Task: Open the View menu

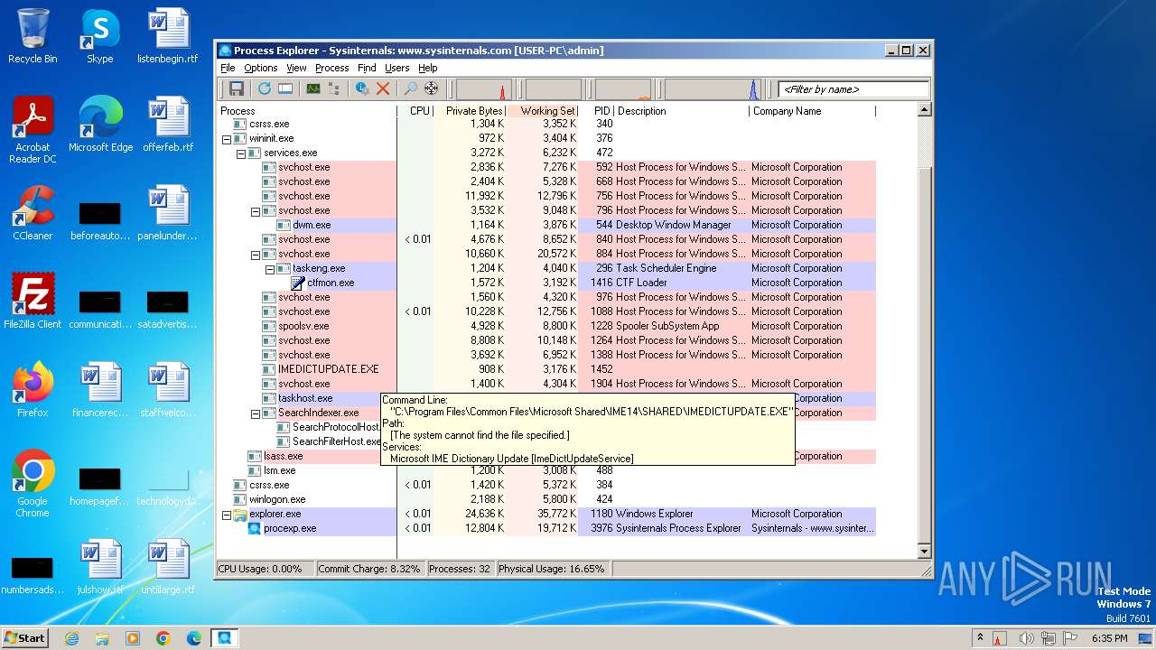Action: tap(296, 68)
